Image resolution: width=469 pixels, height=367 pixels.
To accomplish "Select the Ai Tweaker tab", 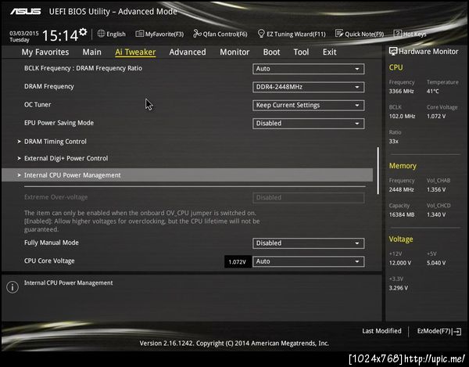I will point(135,52).
